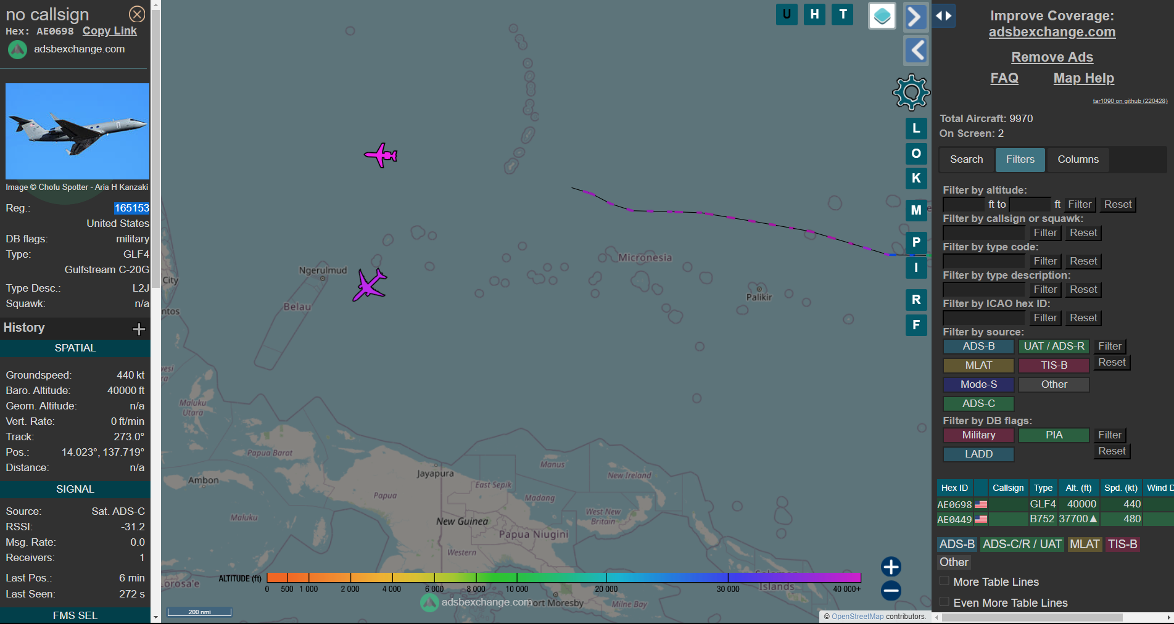The image size is (1174, 624).
Task: Toggle LADD DB flag filter
Action: point(978,454)
